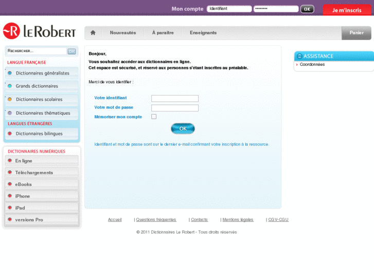This screenshot has width=374, height=280.
Task: Click the Votre identifiant input field
Action: click(x=175, y=99)
